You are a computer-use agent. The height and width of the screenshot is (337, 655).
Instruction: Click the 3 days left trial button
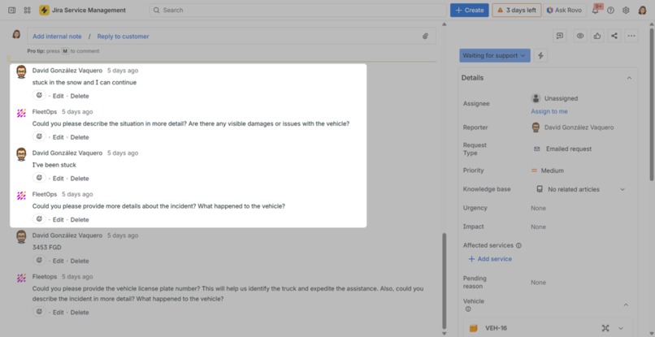point(517,10)
